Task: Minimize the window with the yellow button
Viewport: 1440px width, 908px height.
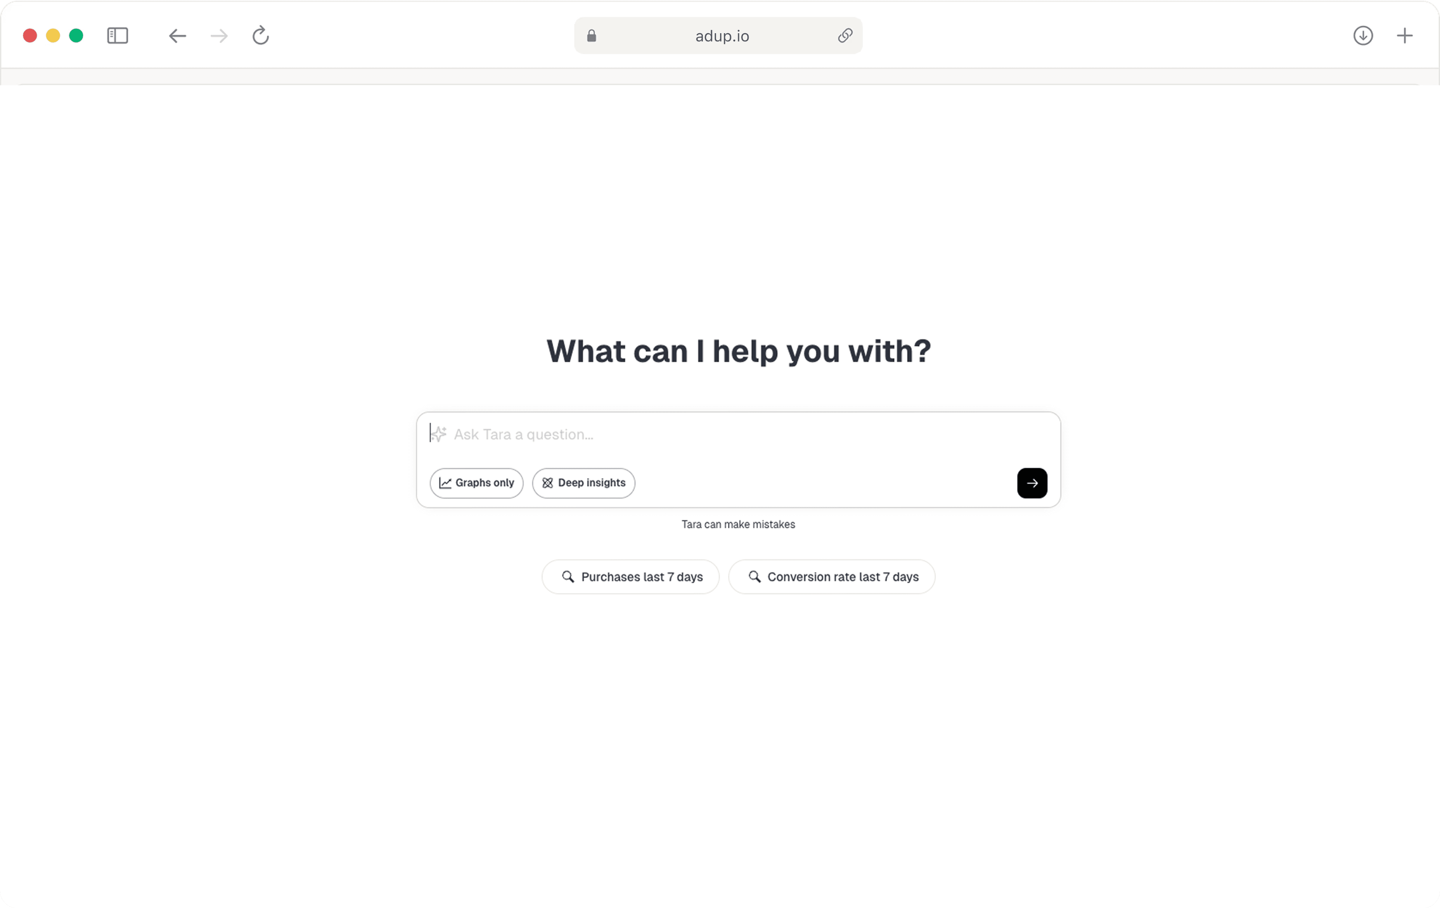Action: click(53, 36)
